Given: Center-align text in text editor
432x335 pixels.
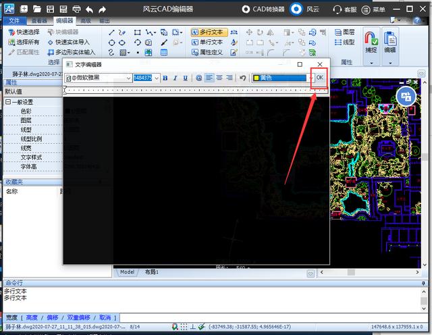Looking at the screenshot, I should point(219,78).
